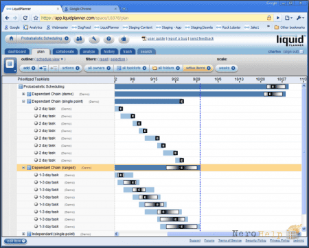This screenshot has height=248, width=309.
Task: Open the all owners filter
Action: (99, 68)
